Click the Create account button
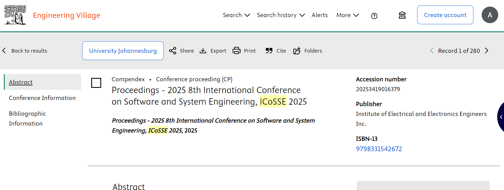Screen dimensions: 504x190 coord(445,15)
